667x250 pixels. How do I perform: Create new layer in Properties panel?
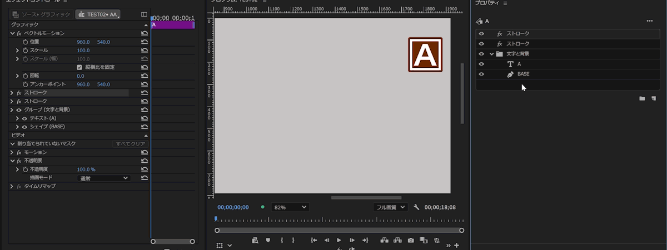[654, 98]
